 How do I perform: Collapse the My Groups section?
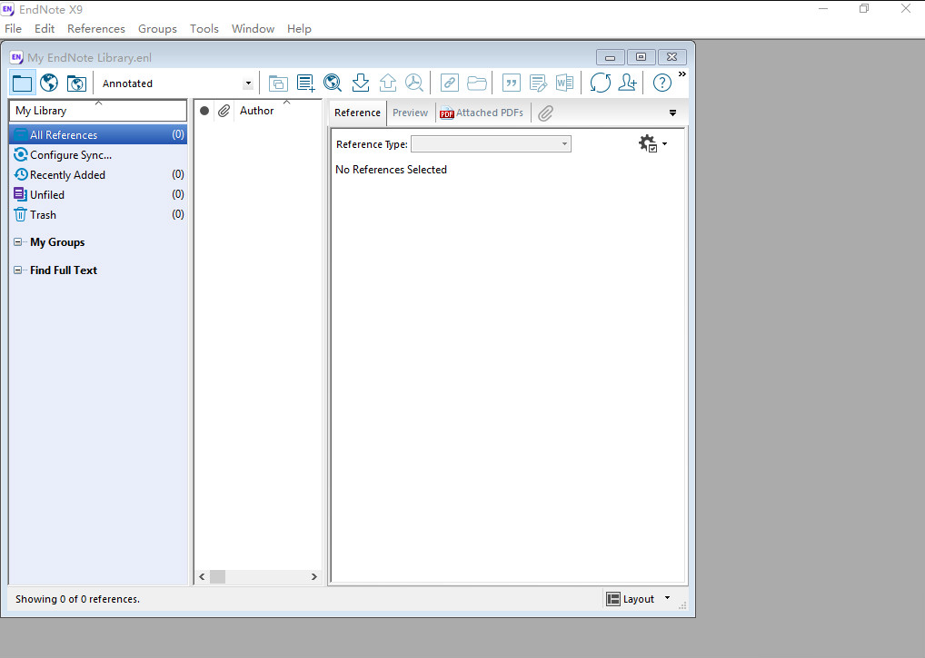pos(16,242)
